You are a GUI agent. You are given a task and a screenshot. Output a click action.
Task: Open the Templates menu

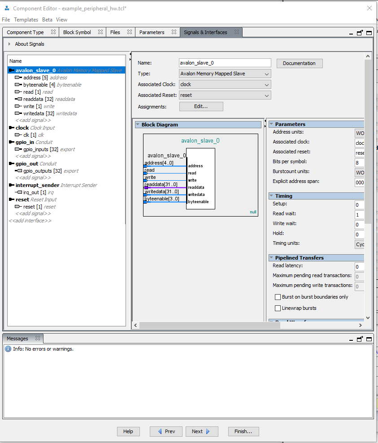[26, 20]
